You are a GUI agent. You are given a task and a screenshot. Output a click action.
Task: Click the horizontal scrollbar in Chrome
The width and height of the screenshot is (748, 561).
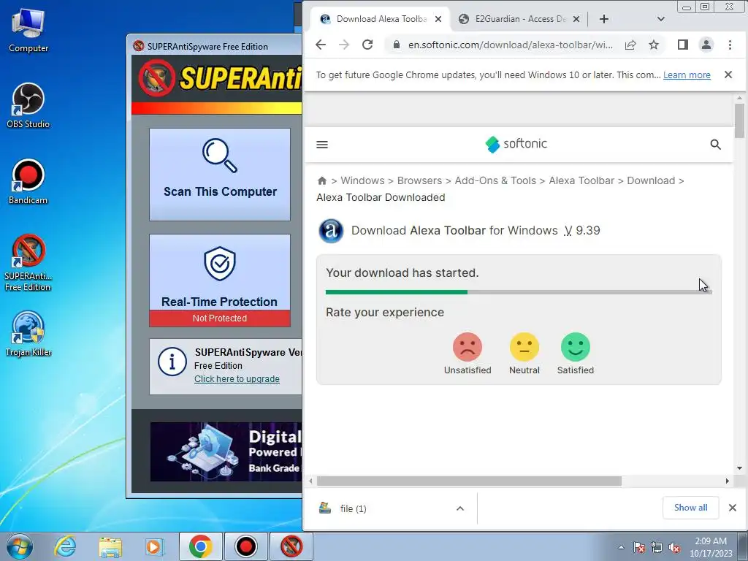point(469,481)
